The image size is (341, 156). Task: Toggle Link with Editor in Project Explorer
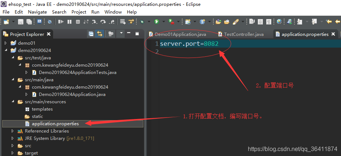tap(100, 34)
